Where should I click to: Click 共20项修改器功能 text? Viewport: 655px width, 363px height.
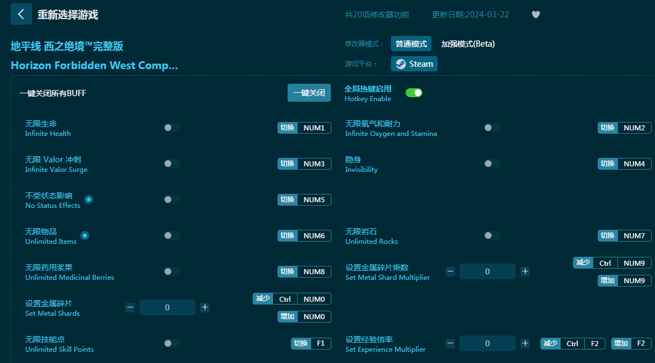[x=377, y=15]
